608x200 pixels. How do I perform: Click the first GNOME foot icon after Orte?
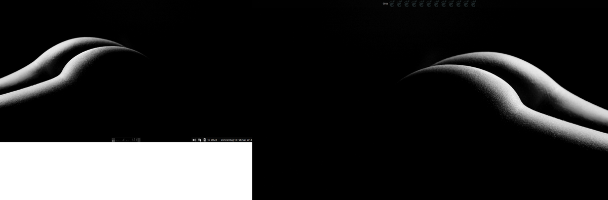pyautogui.click(x=392, y=4)
